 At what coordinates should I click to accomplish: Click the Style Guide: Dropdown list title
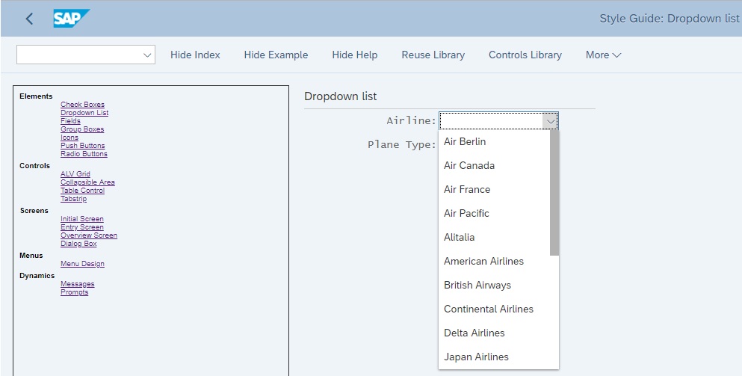click(x=669, y=19)
